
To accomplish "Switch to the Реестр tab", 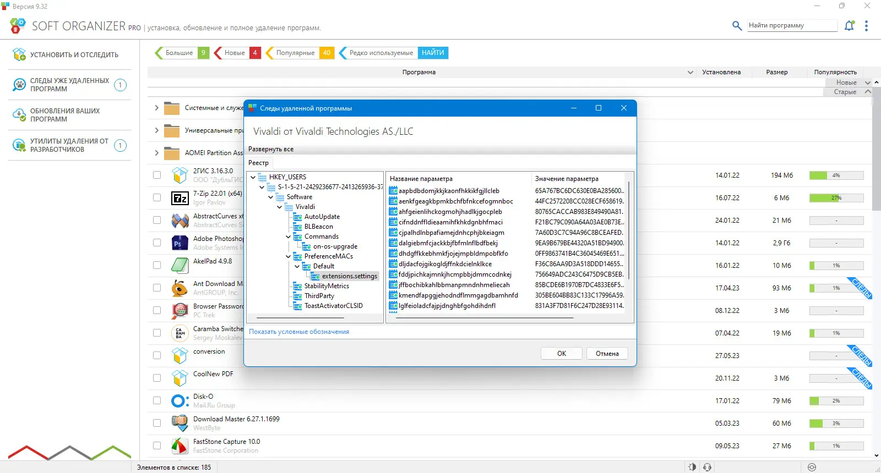I will click(x=258, y=163).
